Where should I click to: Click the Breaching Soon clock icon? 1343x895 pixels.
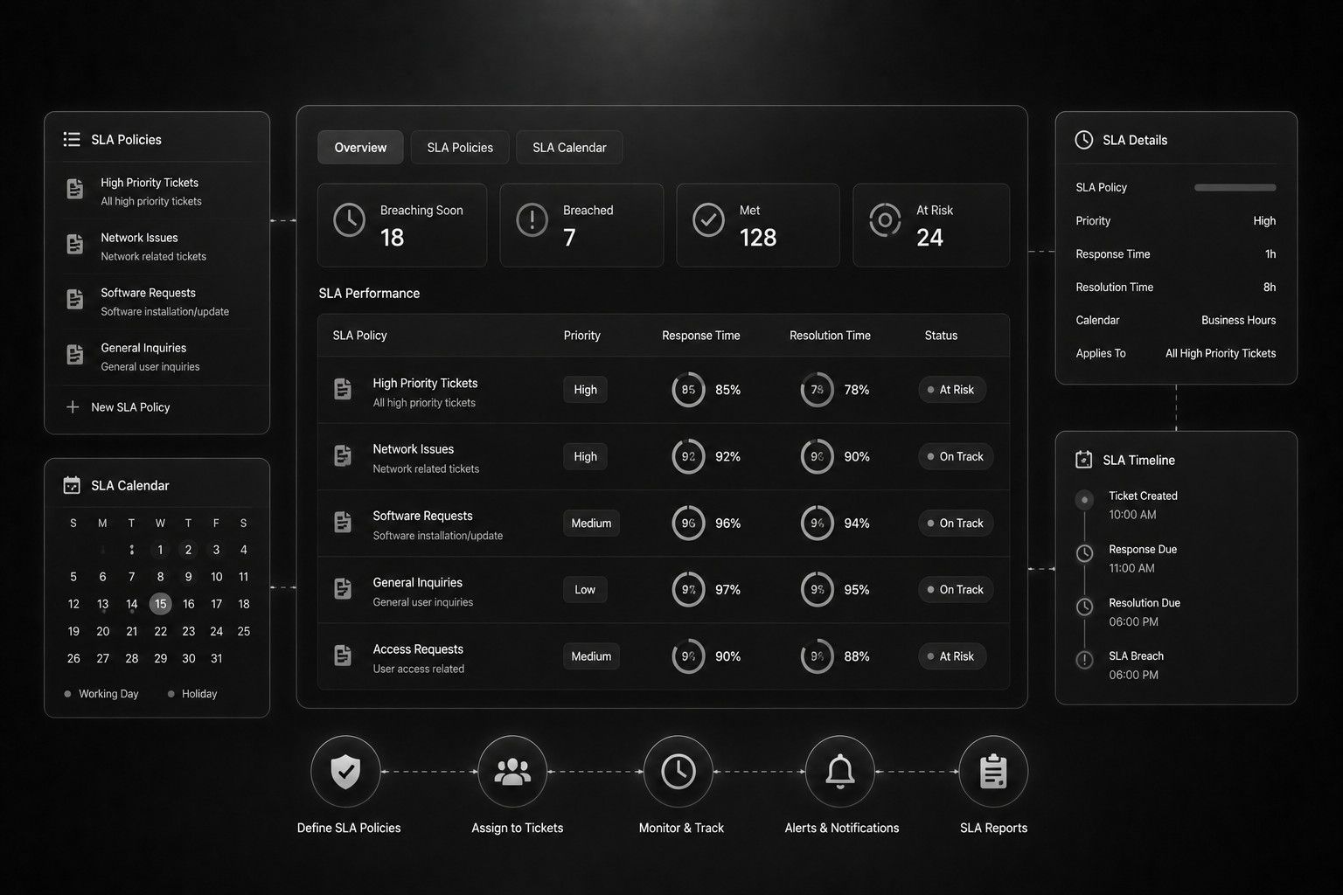coord(350,220)
